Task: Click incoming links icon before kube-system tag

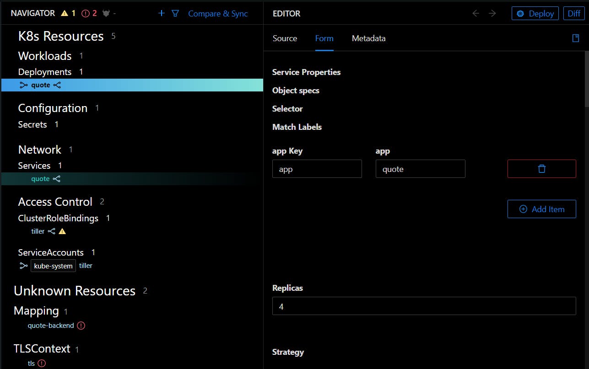Action: click(x=23, y=266)
